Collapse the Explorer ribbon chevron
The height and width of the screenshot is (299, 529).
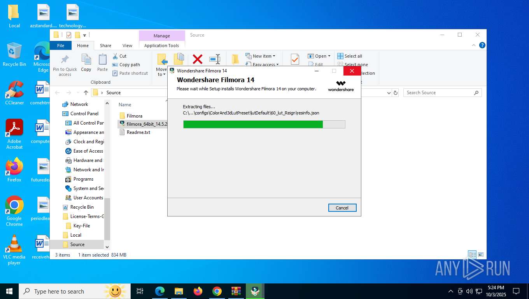[474, 45]
